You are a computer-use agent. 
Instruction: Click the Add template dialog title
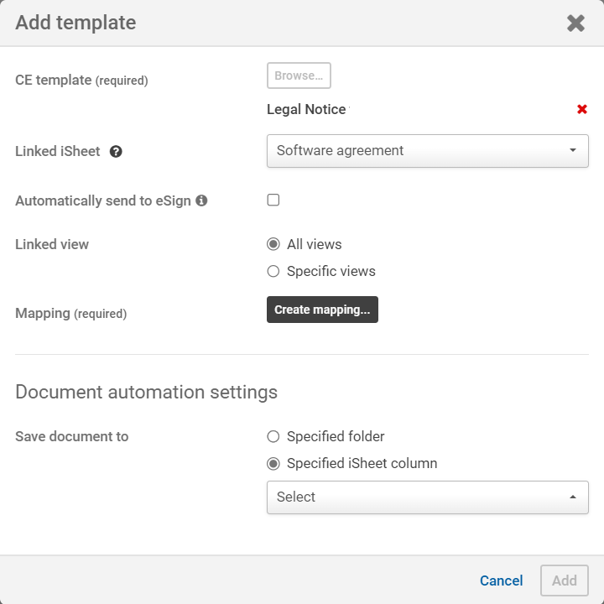click(x=75, y=23)
